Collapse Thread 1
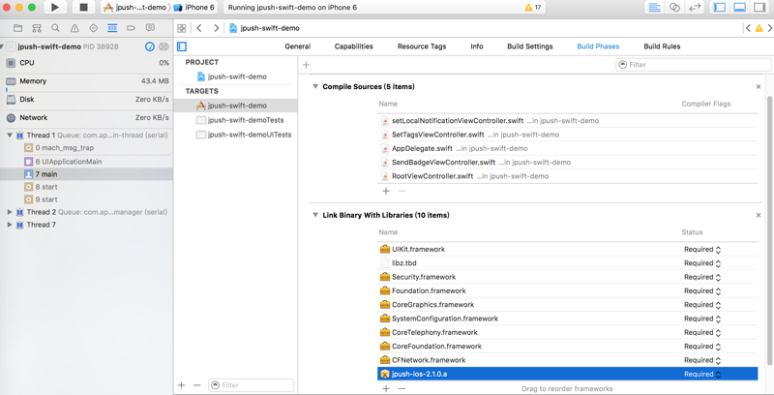The image size is (774, 395). point(10,136)
